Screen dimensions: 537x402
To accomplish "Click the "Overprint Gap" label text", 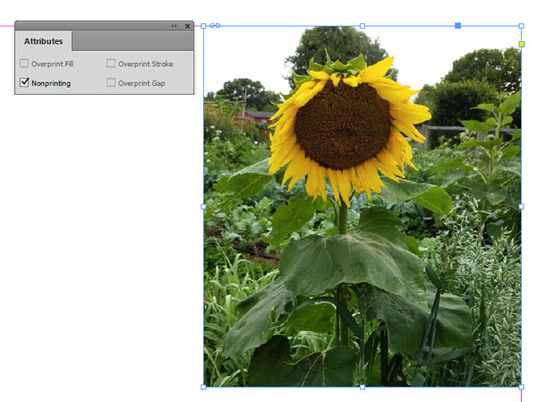I will click(141, 83).
